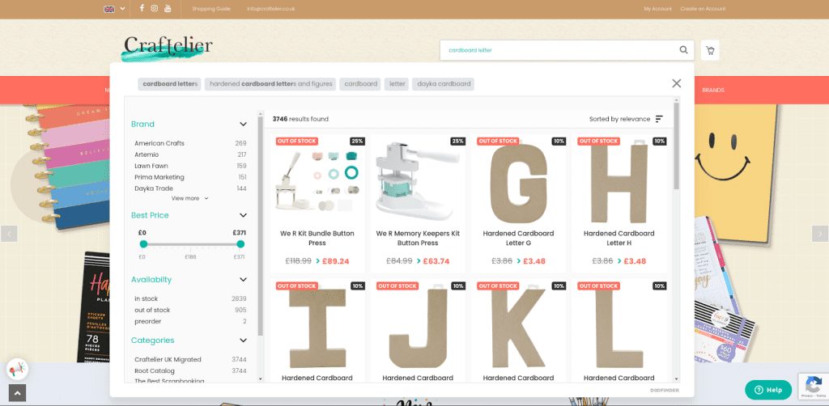Filter by 'in stock' availability
Image resolution: width=829 pixels, height=406 pixels.
pyautogui.click(x=147, y=298)
